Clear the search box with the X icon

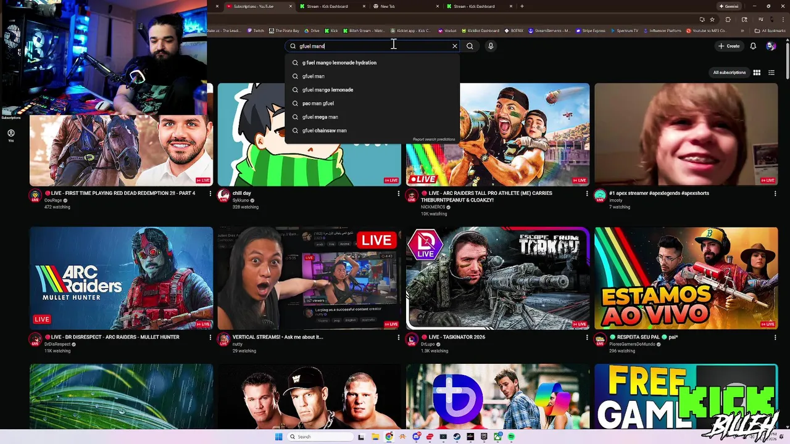(x=455, y=46)
